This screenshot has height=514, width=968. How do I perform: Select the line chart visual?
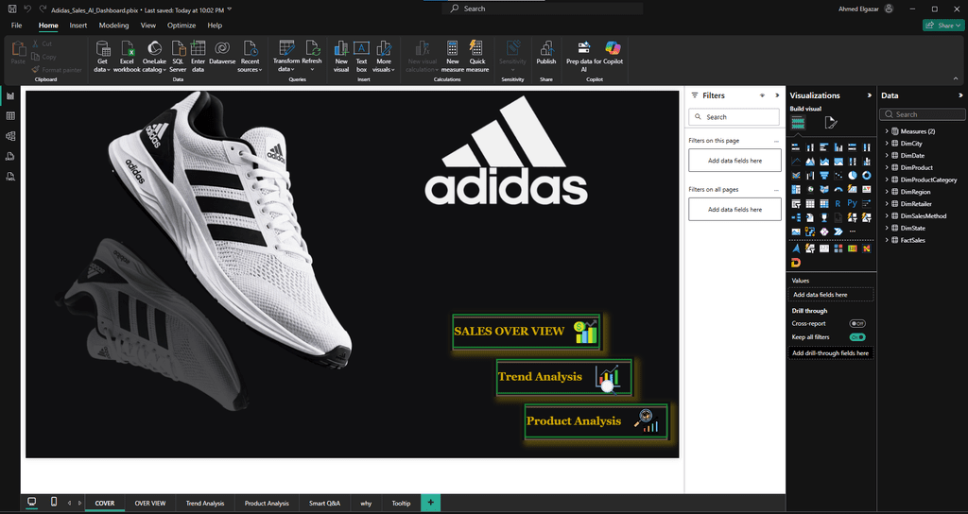point(796,162)
